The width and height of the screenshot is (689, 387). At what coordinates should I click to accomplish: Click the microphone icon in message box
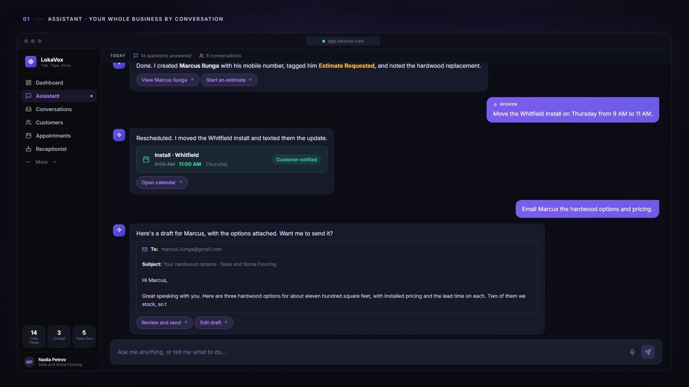point(632,352)
